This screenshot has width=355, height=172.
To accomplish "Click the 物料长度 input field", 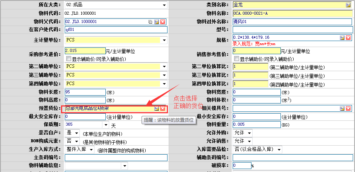I will tap(85, 92).
